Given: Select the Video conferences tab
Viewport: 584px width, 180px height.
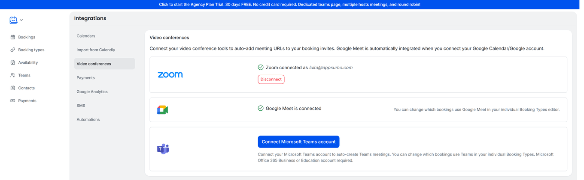Looking at the screenshot, I should 104,64.
